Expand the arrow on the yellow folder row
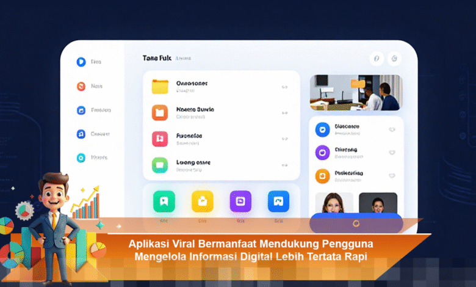Viewport: 476px width, 287px height. pos(284,87)
